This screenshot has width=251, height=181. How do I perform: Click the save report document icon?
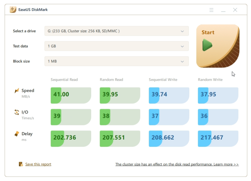tap(21, 164)
